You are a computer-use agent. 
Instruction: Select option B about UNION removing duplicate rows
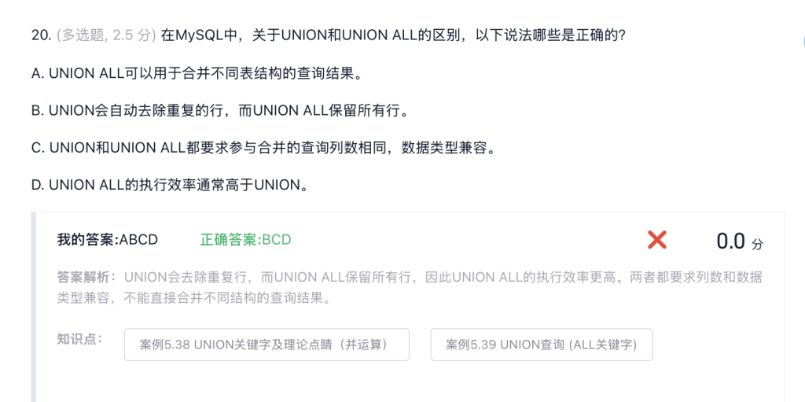(x=220, y=110)
